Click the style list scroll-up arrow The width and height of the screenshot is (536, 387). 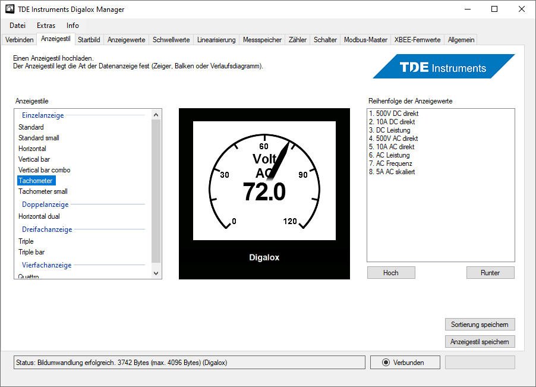coord(156,115)
